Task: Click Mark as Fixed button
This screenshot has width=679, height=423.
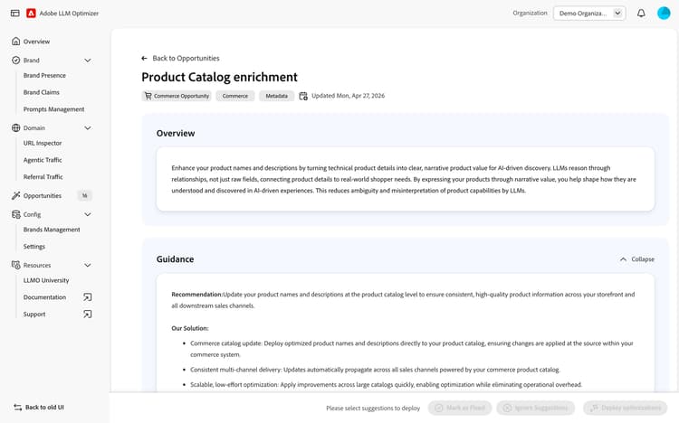Action: coord(460,408)
